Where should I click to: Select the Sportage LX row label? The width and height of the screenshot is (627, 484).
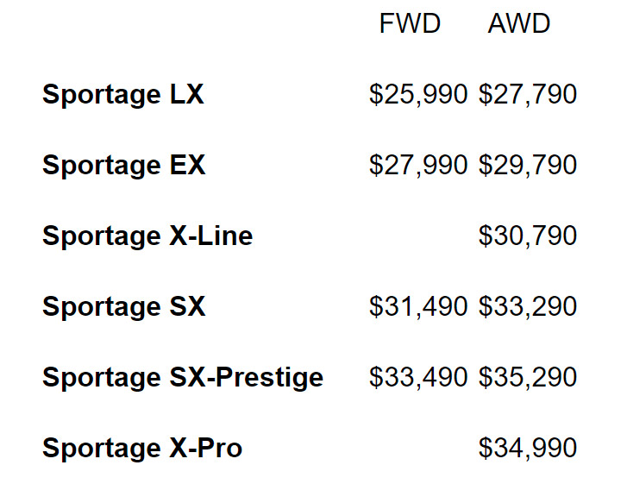click(123, 94)
